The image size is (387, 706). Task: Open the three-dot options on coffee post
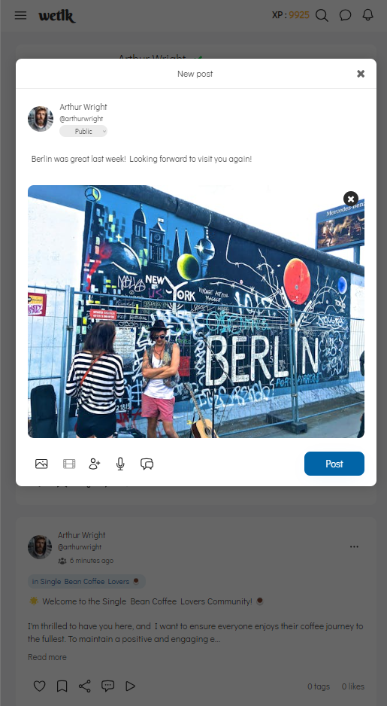354,546
